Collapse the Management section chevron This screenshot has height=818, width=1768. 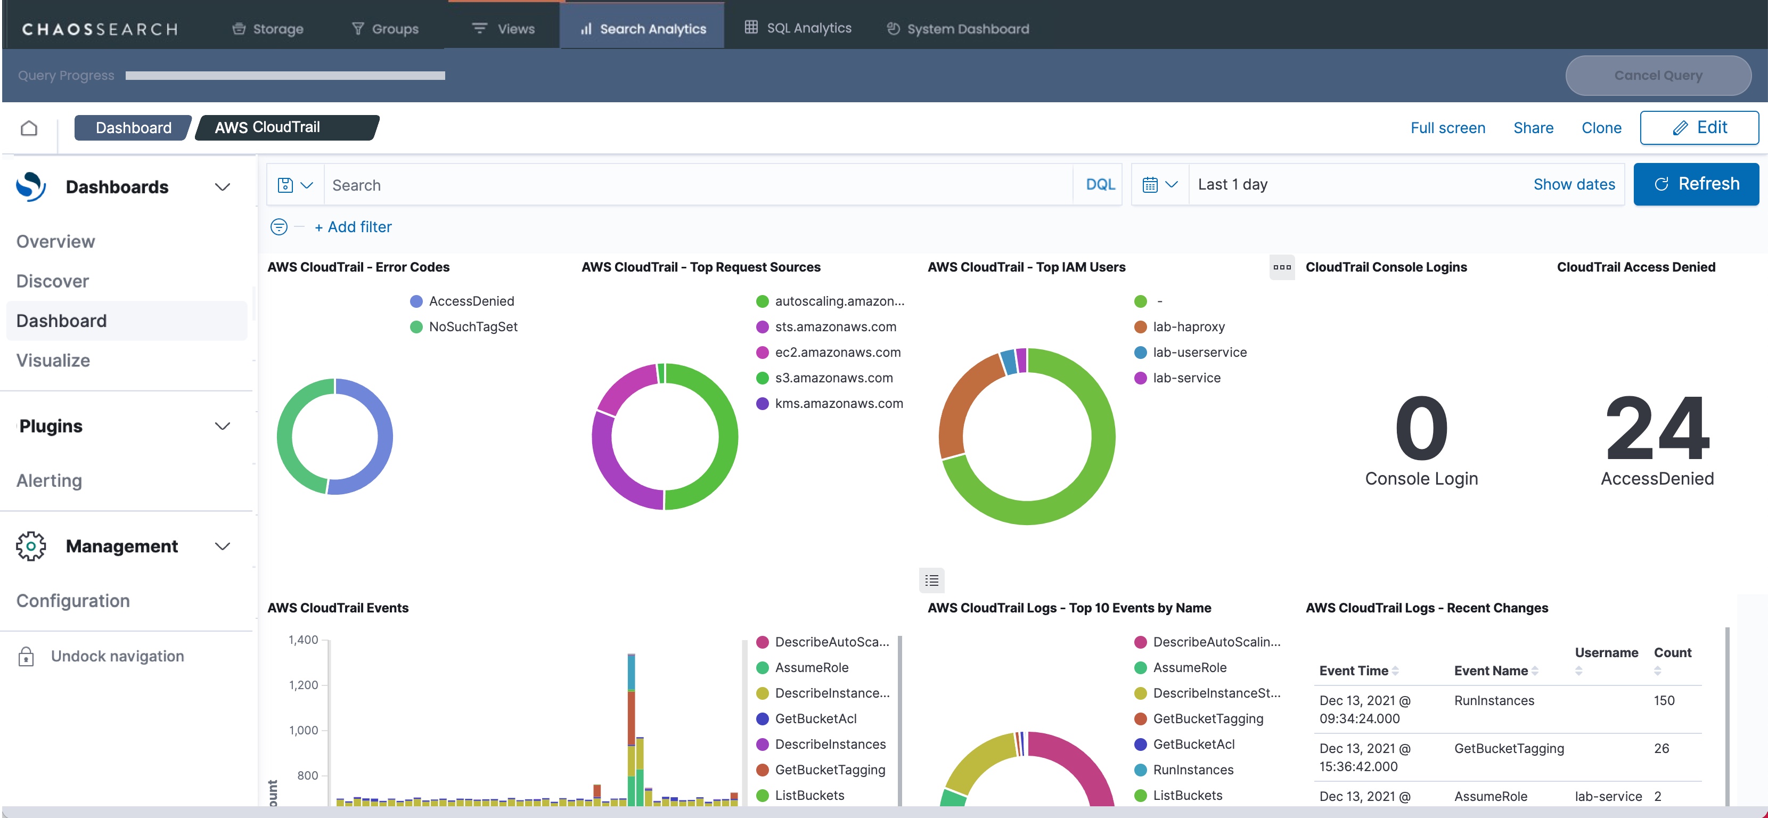(x=222, y=546)
